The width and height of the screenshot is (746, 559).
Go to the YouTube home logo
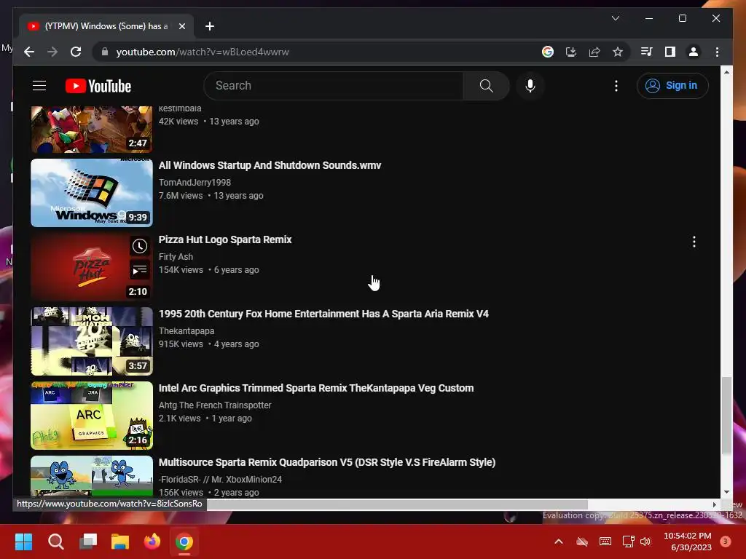tap(98, 86)
